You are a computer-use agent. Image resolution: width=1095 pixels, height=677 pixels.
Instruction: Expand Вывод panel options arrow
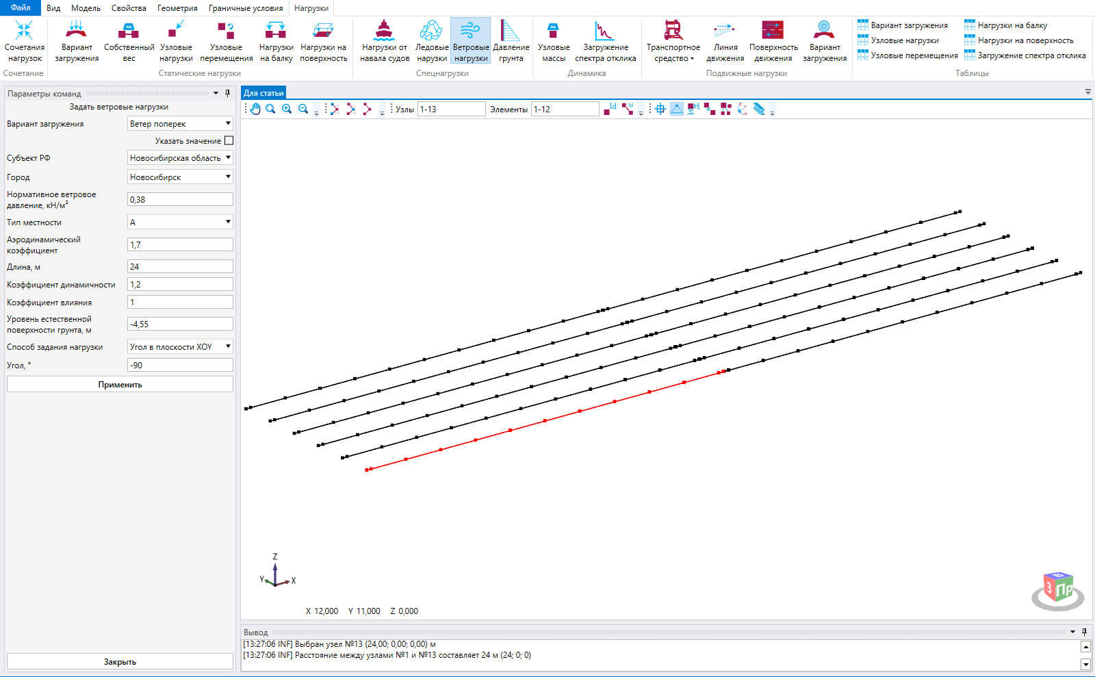click(x=1072, y=632)
